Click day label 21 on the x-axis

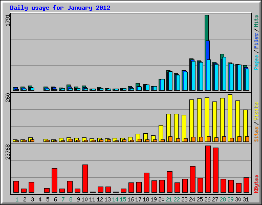(x=169, y=199)
